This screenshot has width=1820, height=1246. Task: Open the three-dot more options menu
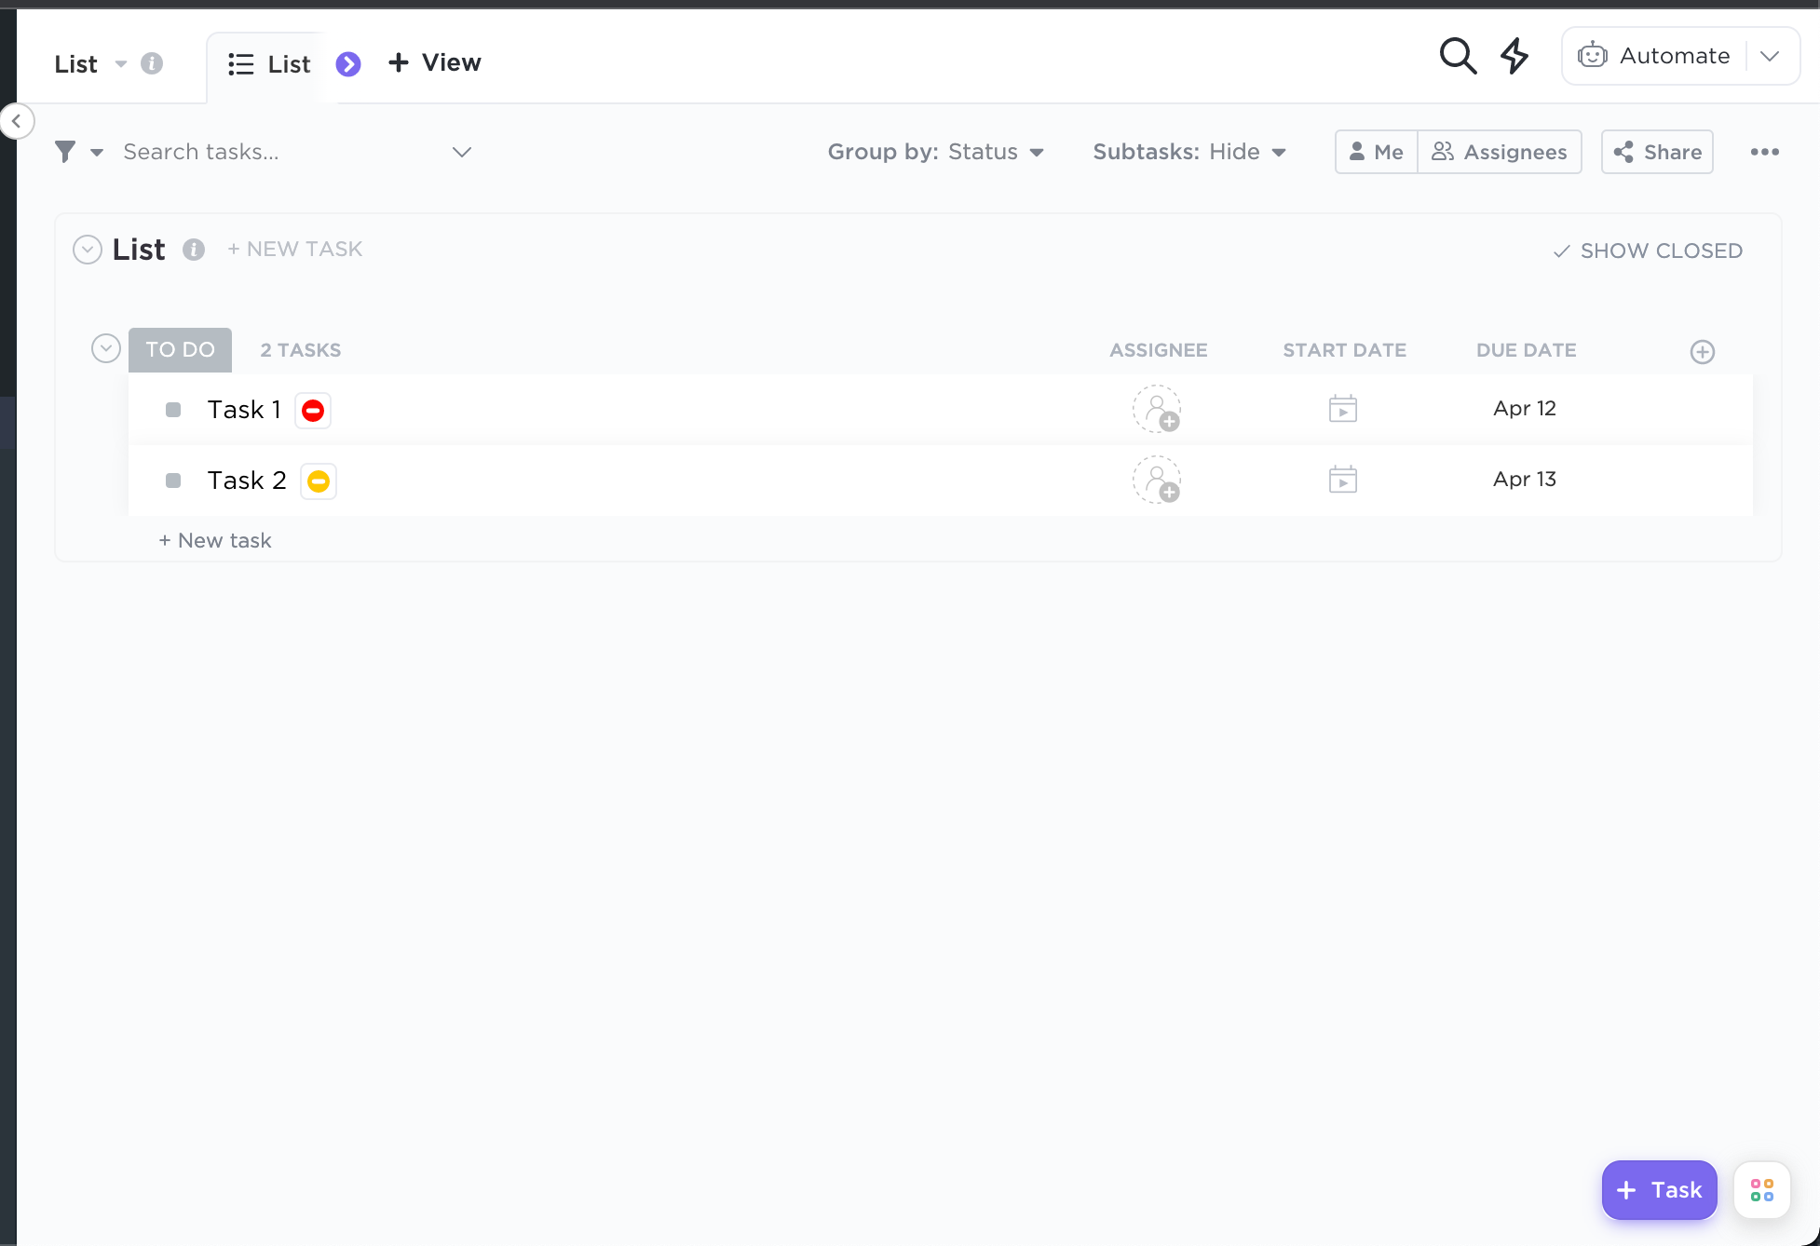point(1764,152)
